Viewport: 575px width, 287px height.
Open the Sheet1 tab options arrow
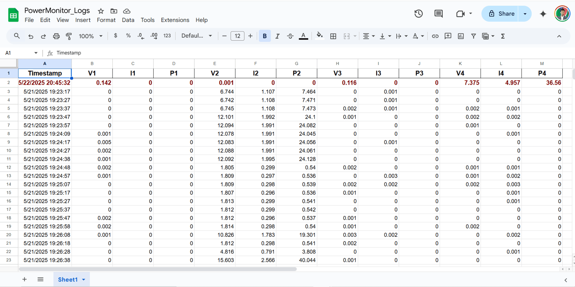pos(83,279)
